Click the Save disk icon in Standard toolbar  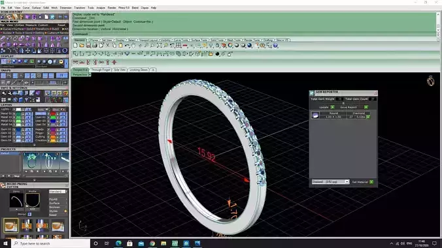click(x=88, y=45)
